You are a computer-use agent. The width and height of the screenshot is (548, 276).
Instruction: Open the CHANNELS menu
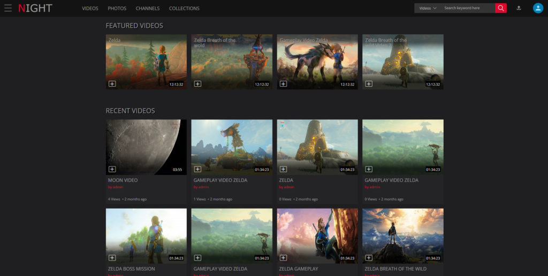(x=148, y=9)
